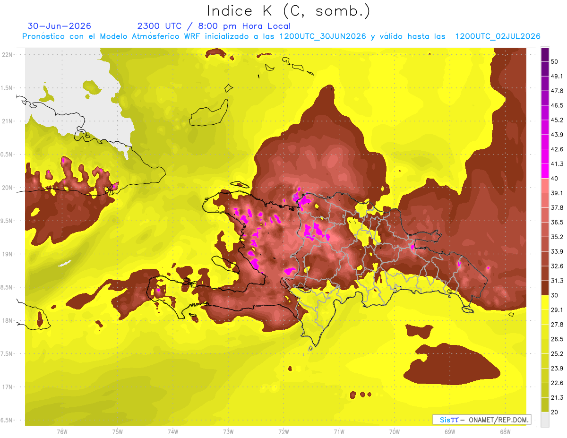Click the "21N" latitude axis label

8,121
